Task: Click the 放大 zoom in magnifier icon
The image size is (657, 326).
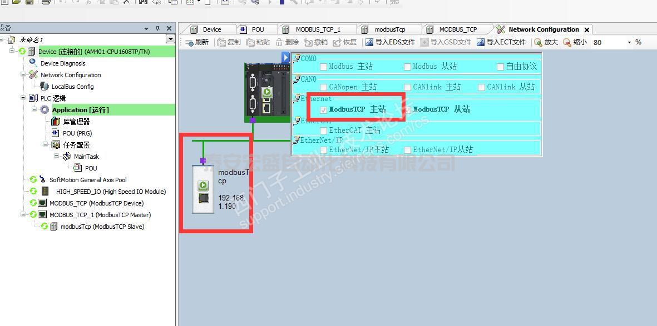Action: pos(538,42)
